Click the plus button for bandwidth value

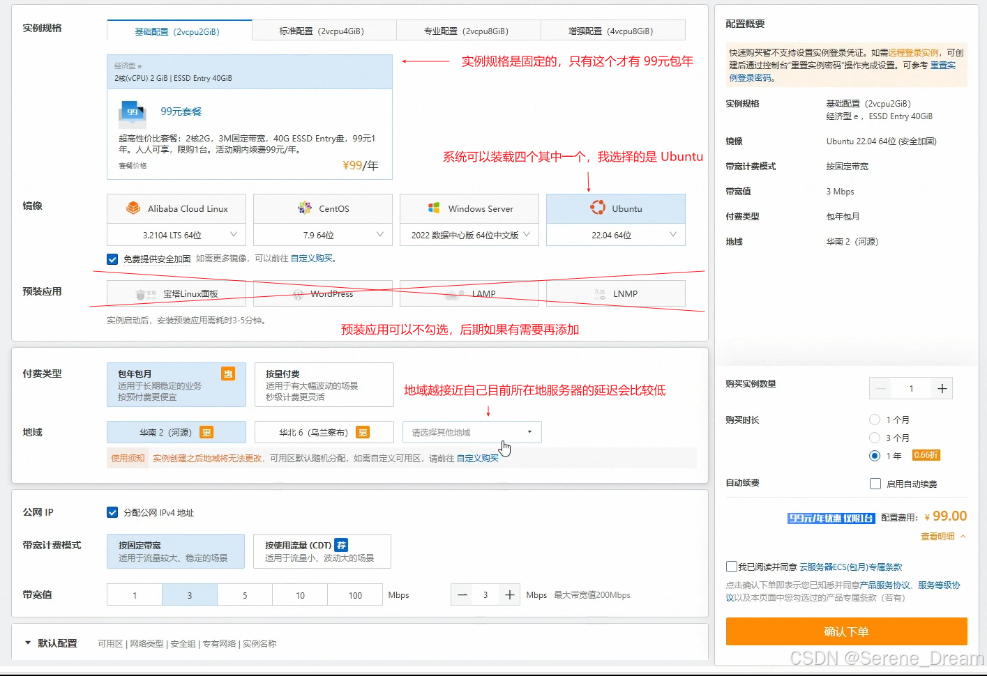(x=510, y=595)
